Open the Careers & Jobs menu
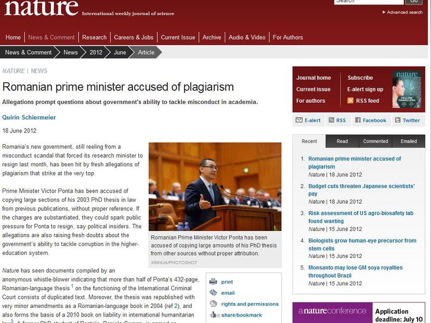The width and height of the screenshot is (431, 323). point(134,38)
